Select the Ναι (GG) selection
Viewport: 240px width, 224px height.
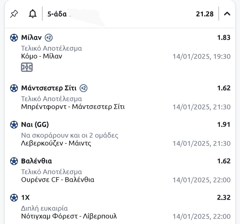(x=35, y=124)
